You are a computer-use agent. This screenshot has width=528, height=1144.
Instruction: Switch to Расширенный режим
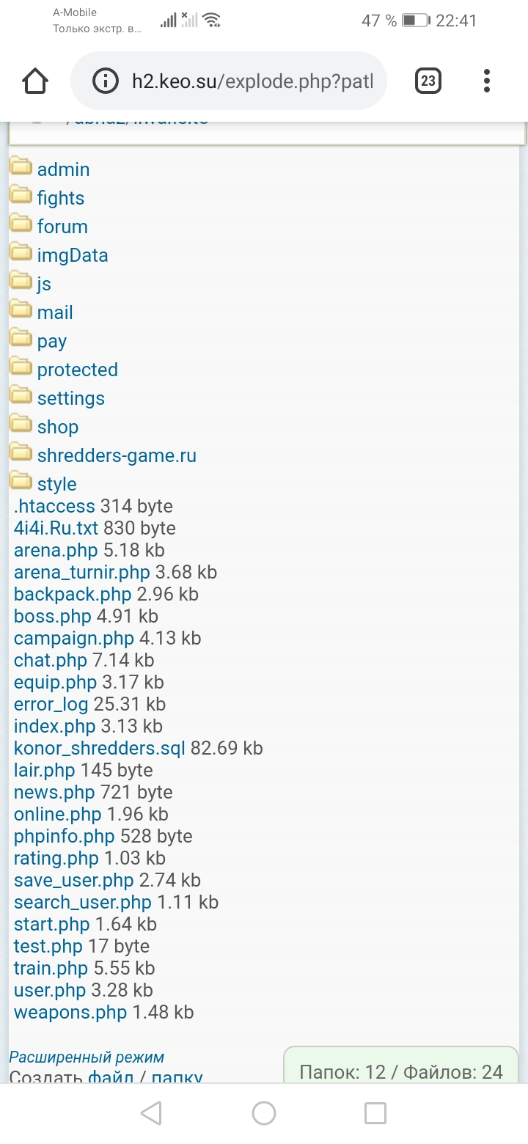(87, 1057)
